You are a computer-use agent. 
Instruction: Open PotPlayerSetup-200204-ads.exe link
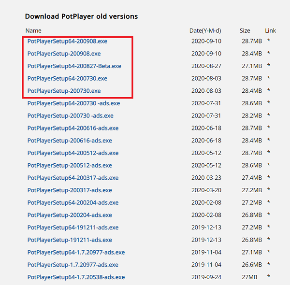click(x=70, y=215)
